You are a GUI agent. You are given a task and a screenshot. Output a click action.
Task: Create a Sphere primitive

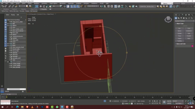[179, 31]
